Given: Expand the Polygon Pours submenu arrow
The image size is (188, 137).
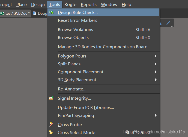Looking at the screenshot, I should coord(156,56).
